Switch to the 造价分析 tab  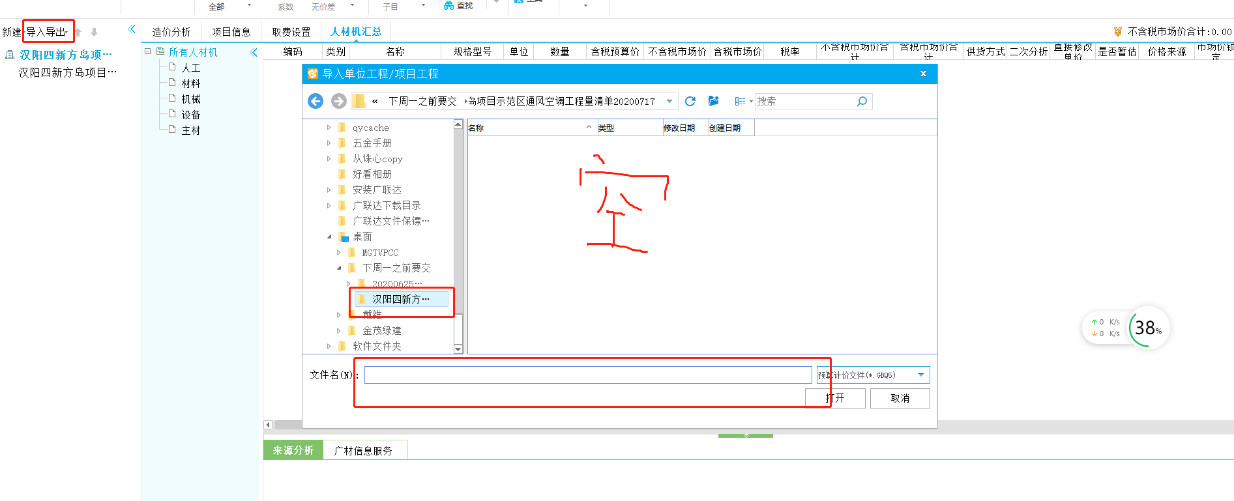click(171, 32)
